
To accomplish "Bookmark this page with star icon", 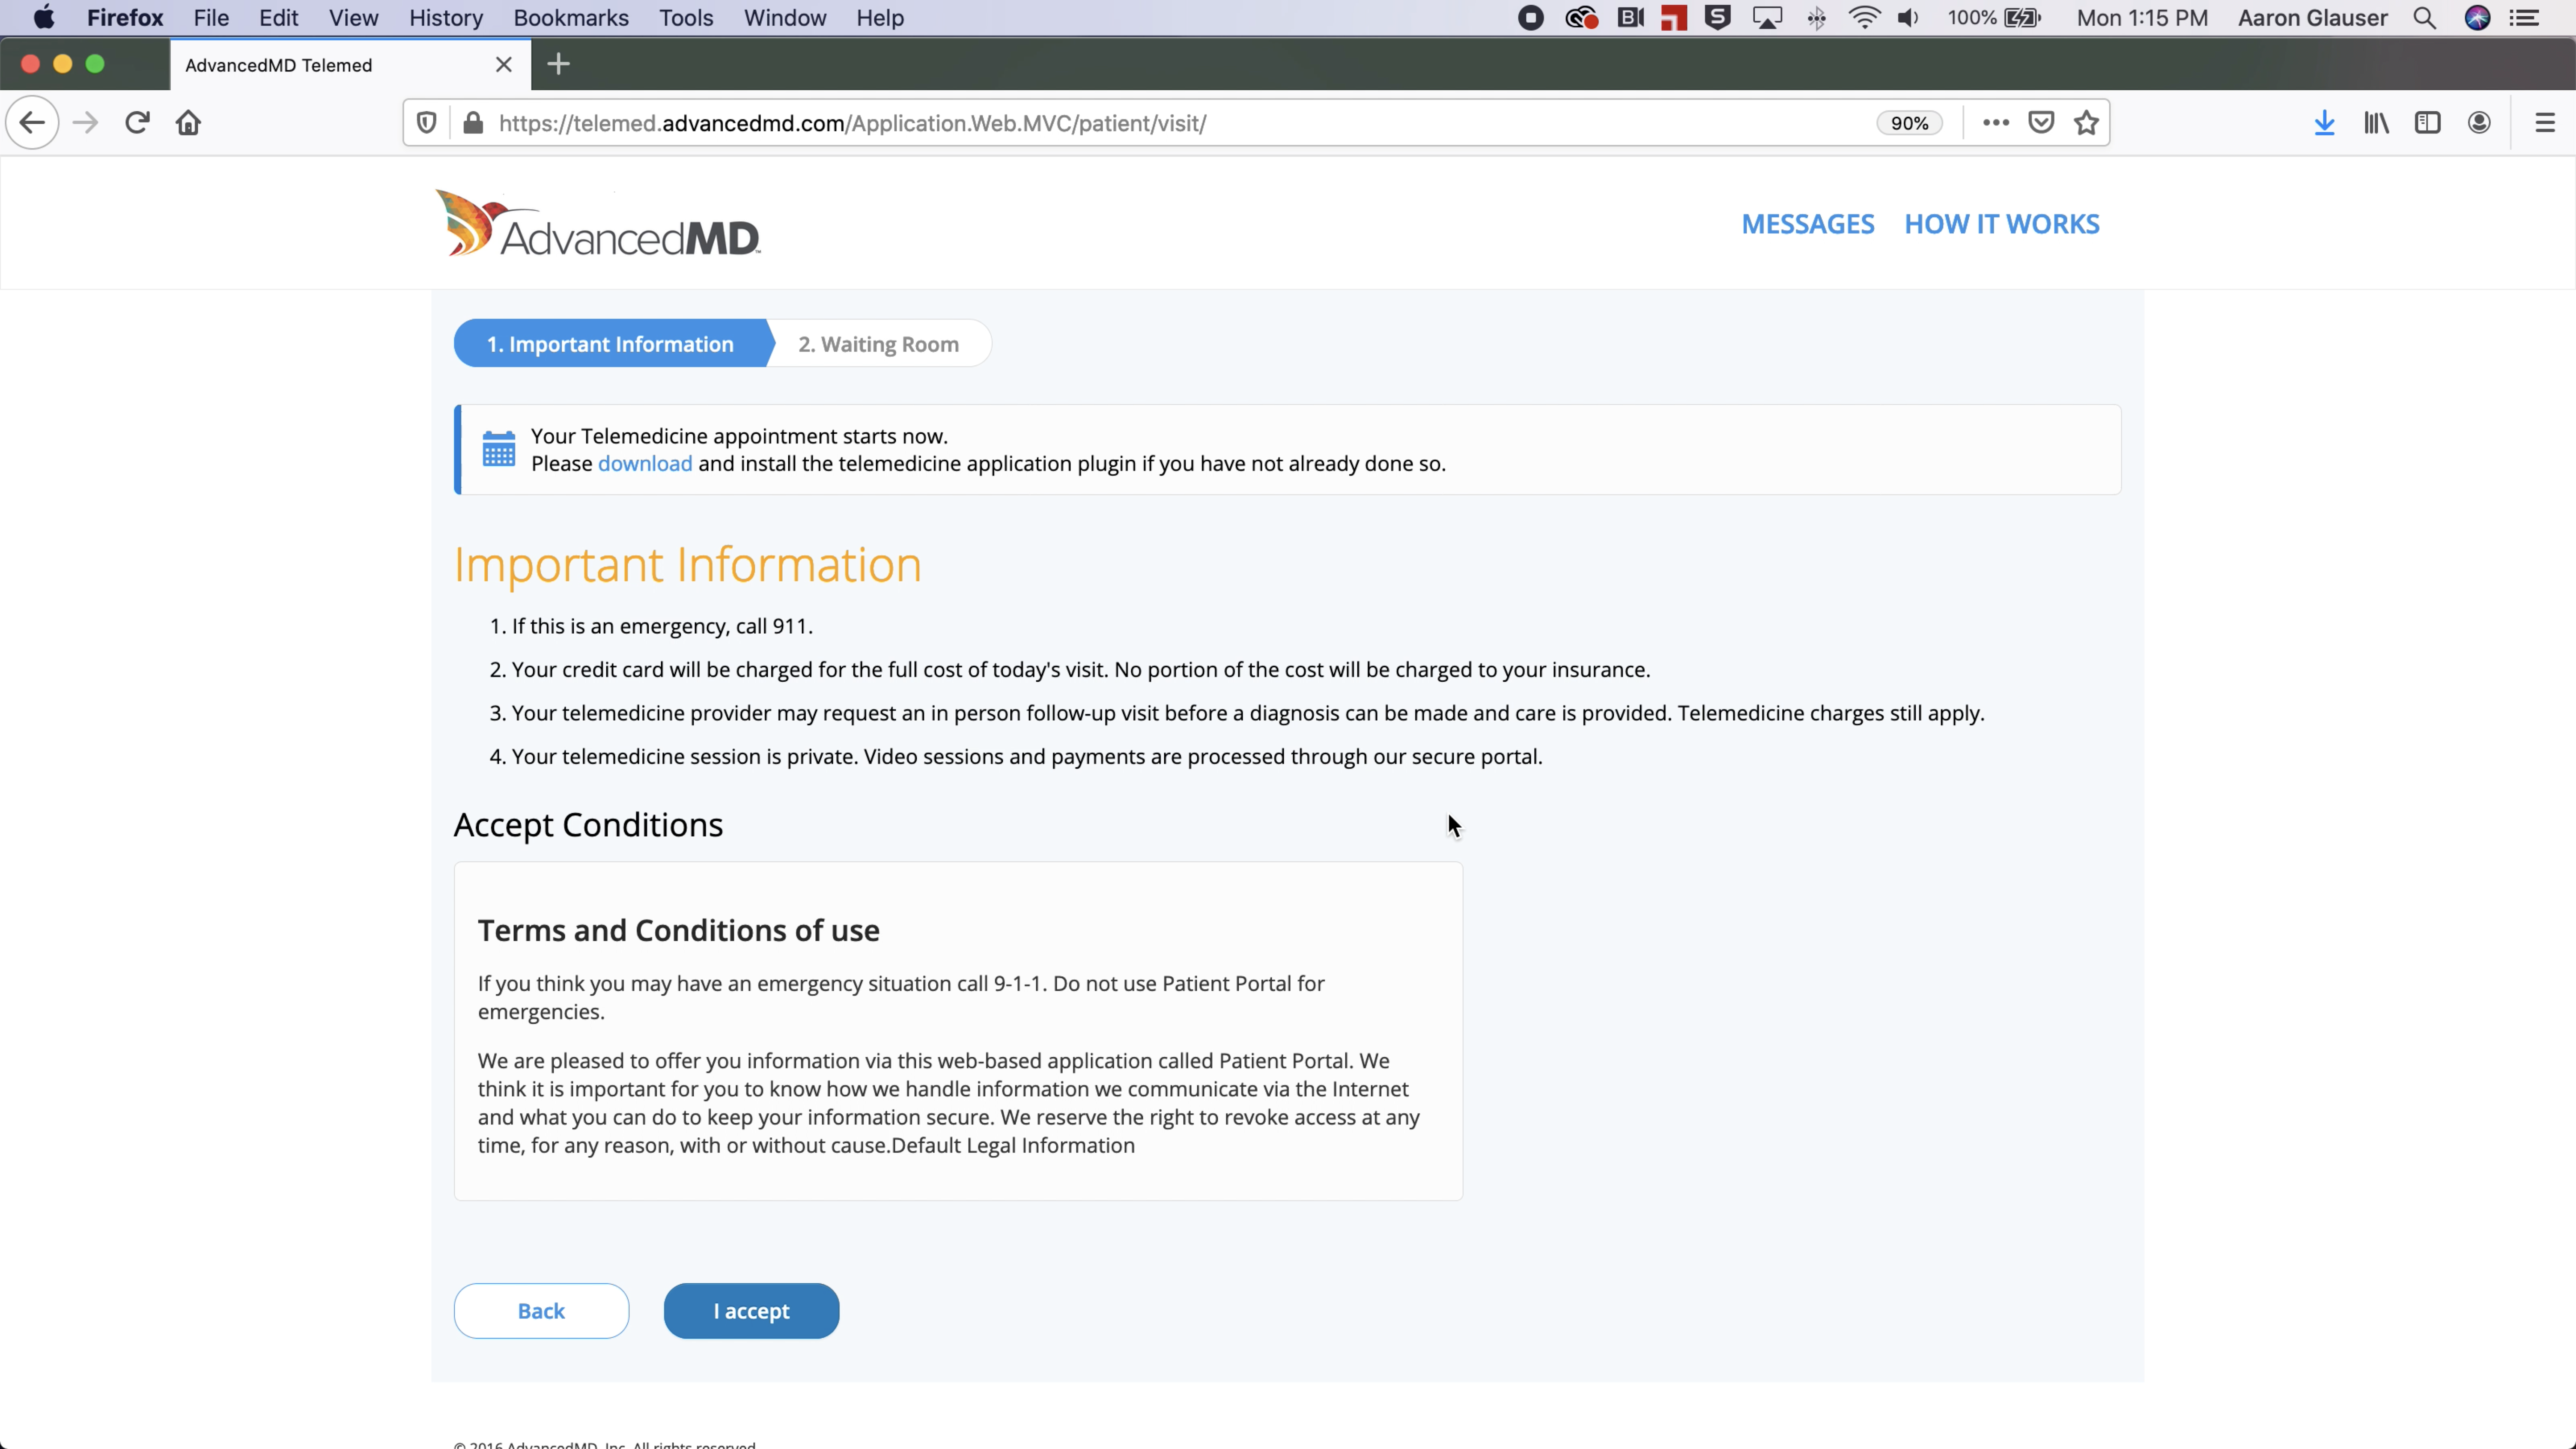I will 2086,123.
